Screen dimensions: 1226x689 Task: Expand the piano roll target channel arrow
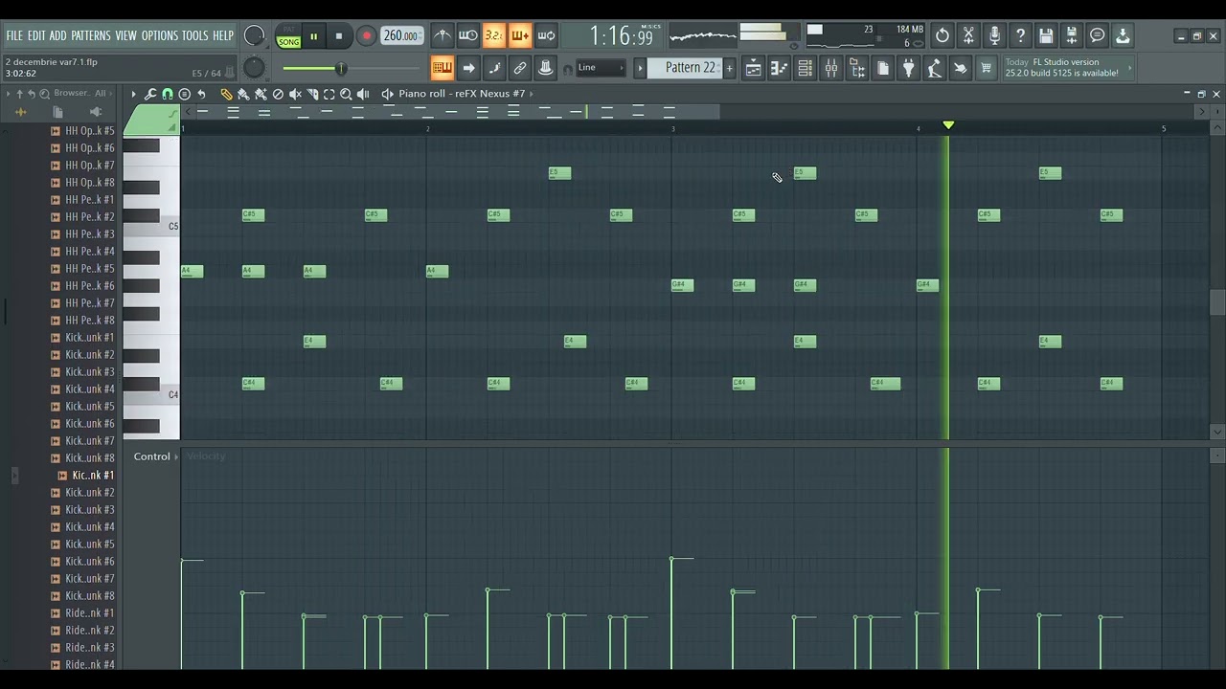(532, 94)
